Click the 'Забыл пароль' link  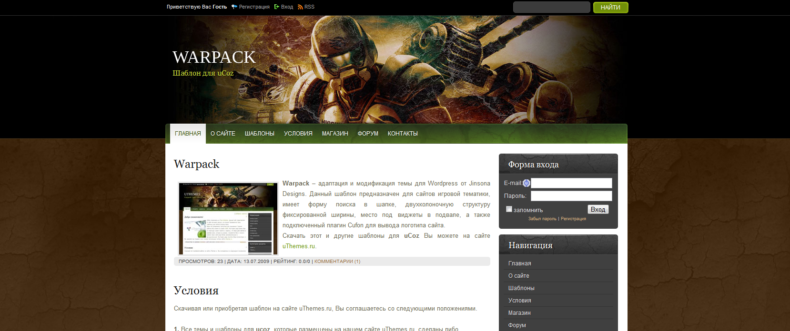pos(542,219)
